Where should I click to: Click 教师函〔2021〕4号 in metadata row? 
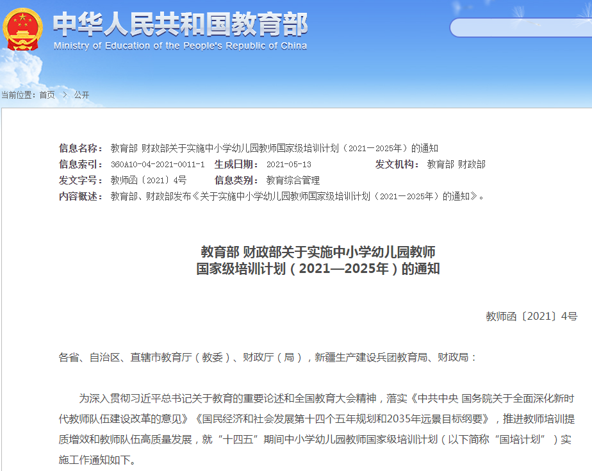[149, 180]
